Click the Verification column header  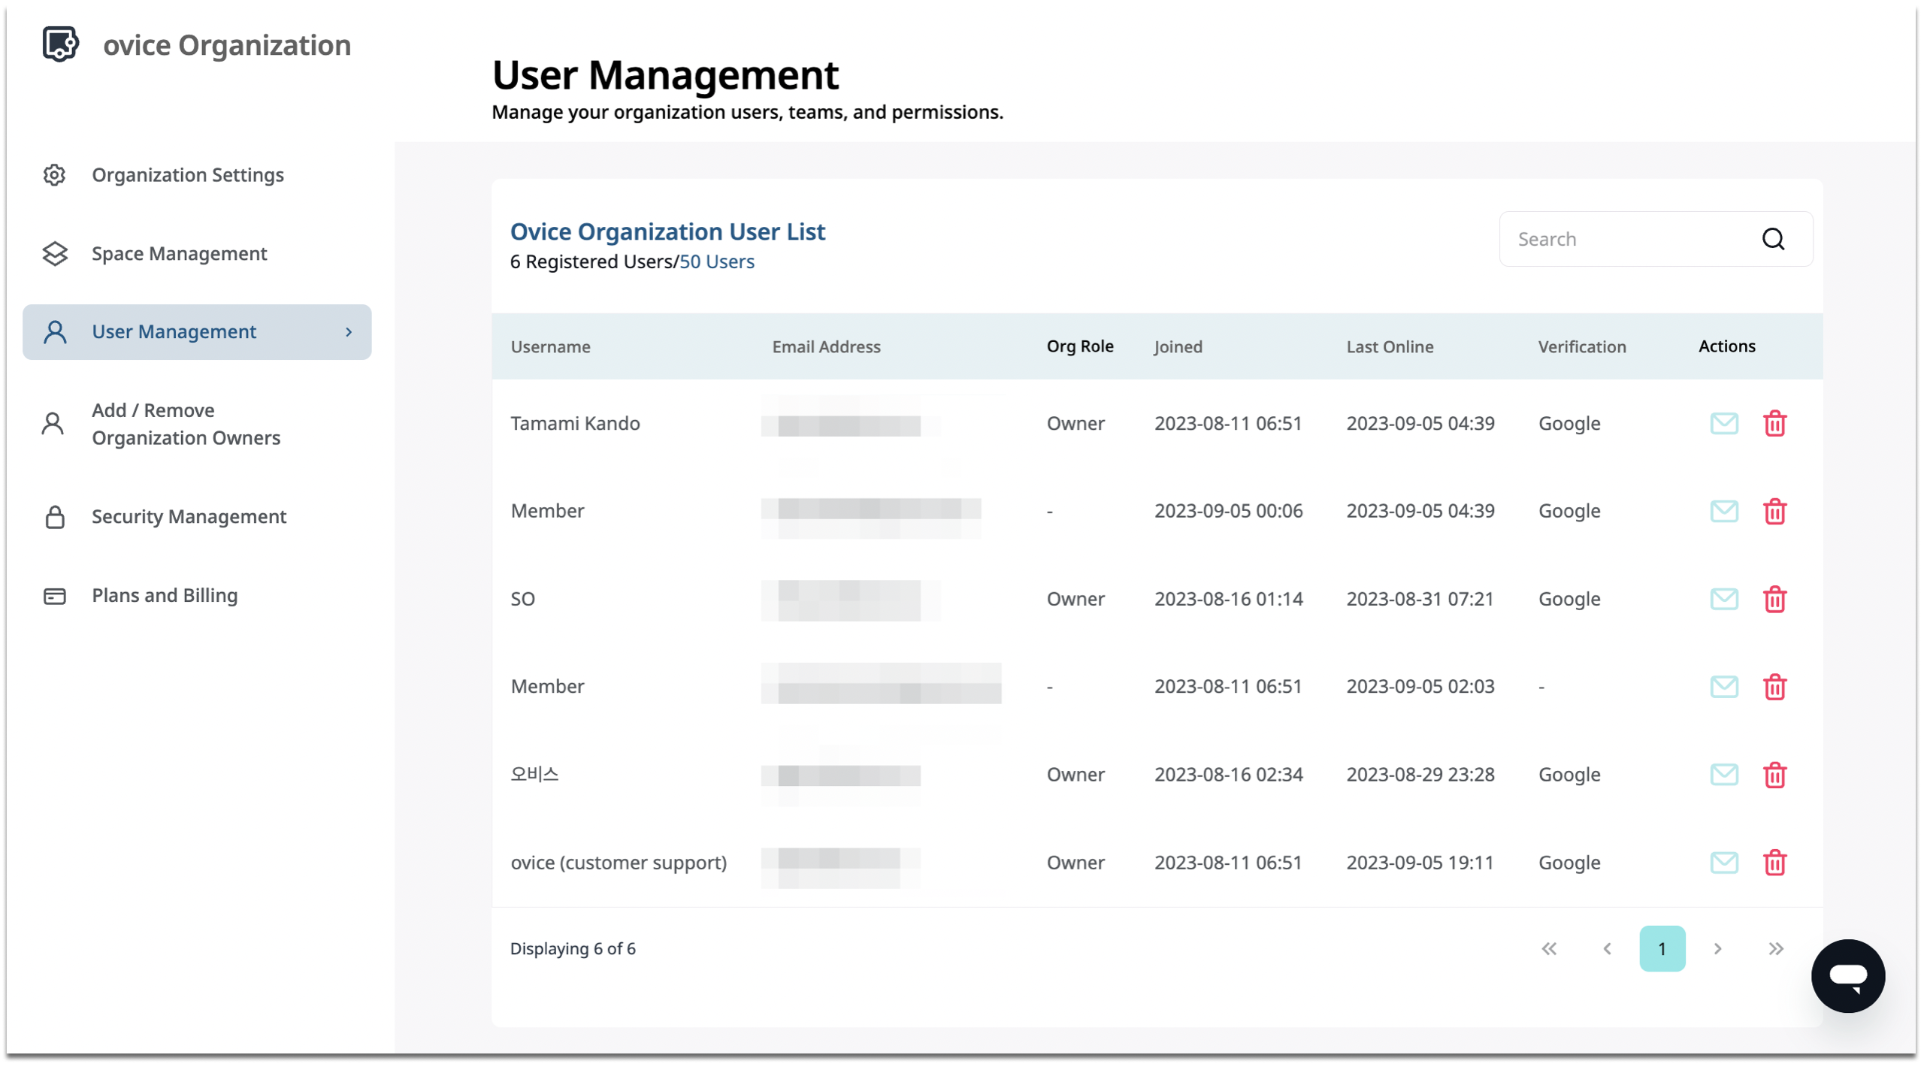[1581, 347]
